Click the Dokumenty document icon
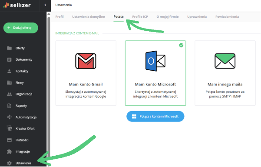This screenshot has width=261, height=167. click(9, 59)
